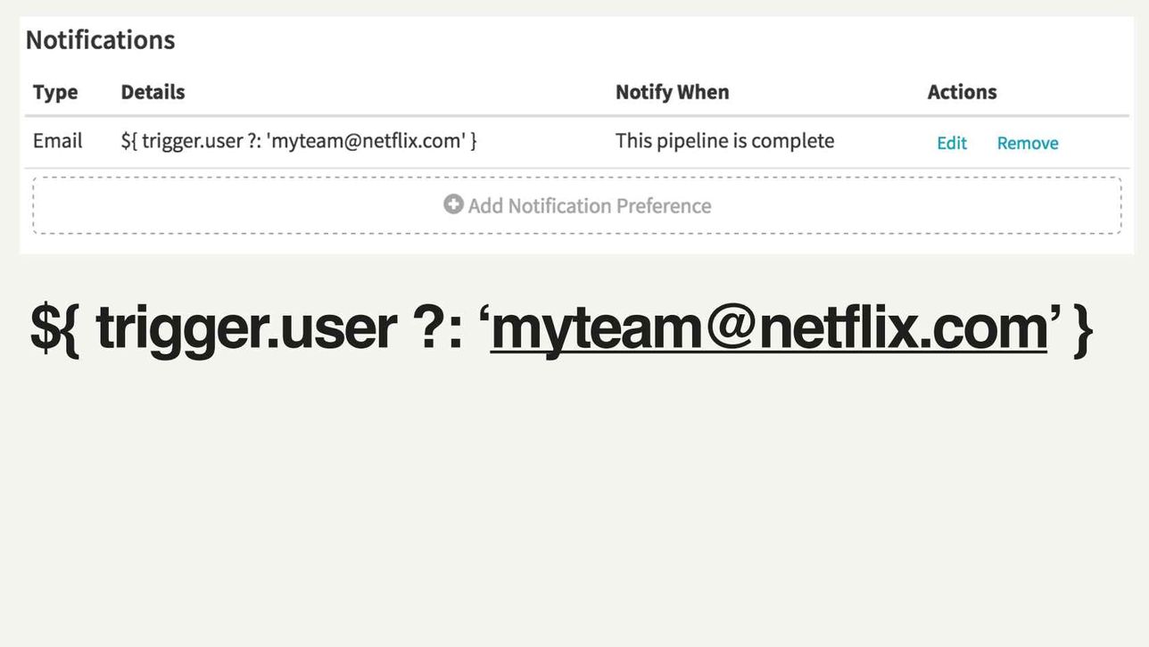1149x647 pixels.
Task: Click the large opening ${ symbol
Action: click(x=54, y=328)
